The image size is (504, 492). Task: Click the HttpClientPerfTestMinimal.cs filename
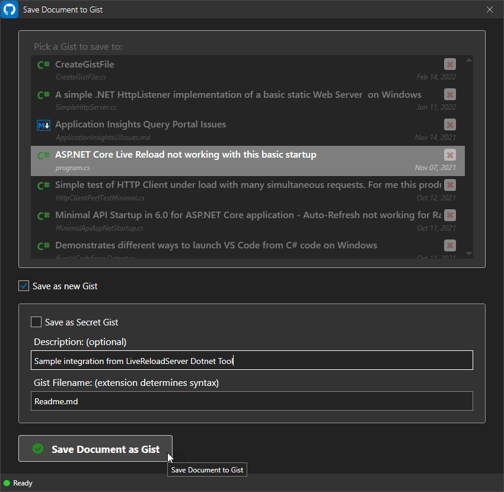pos(100,198)
